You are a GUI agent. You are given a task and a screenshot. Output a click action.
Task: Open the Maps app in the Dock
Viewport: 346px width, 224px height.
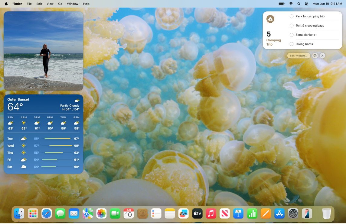point(87,213)
